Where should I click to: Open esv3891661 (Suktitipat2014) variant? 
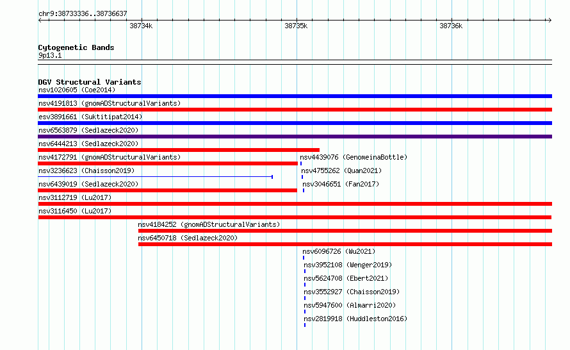tap(90, 117)
